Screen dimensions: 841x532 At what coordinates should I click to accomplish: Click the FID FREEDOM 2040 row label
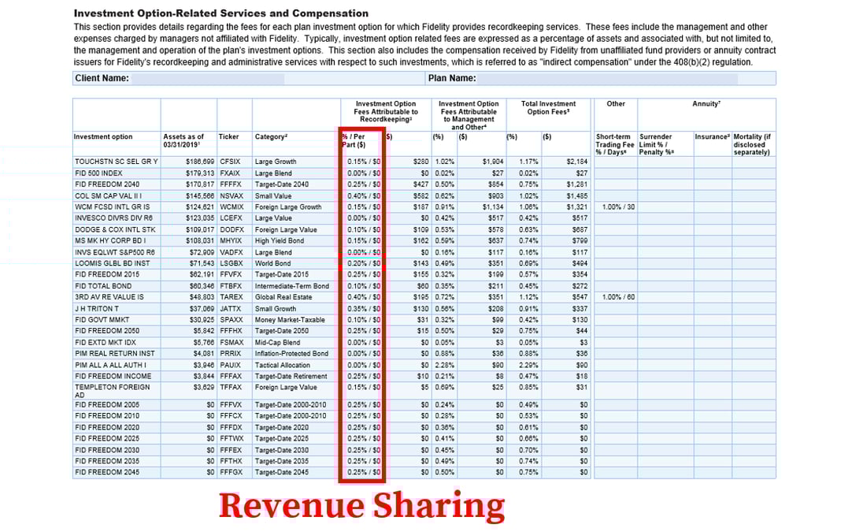coord(107,184)
